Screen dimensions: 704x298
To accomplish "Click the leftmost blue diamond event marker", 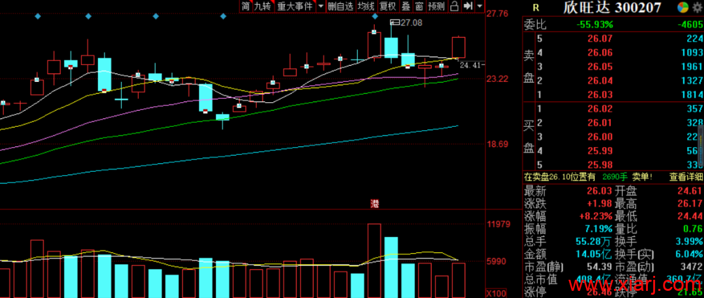I will 38,16.
